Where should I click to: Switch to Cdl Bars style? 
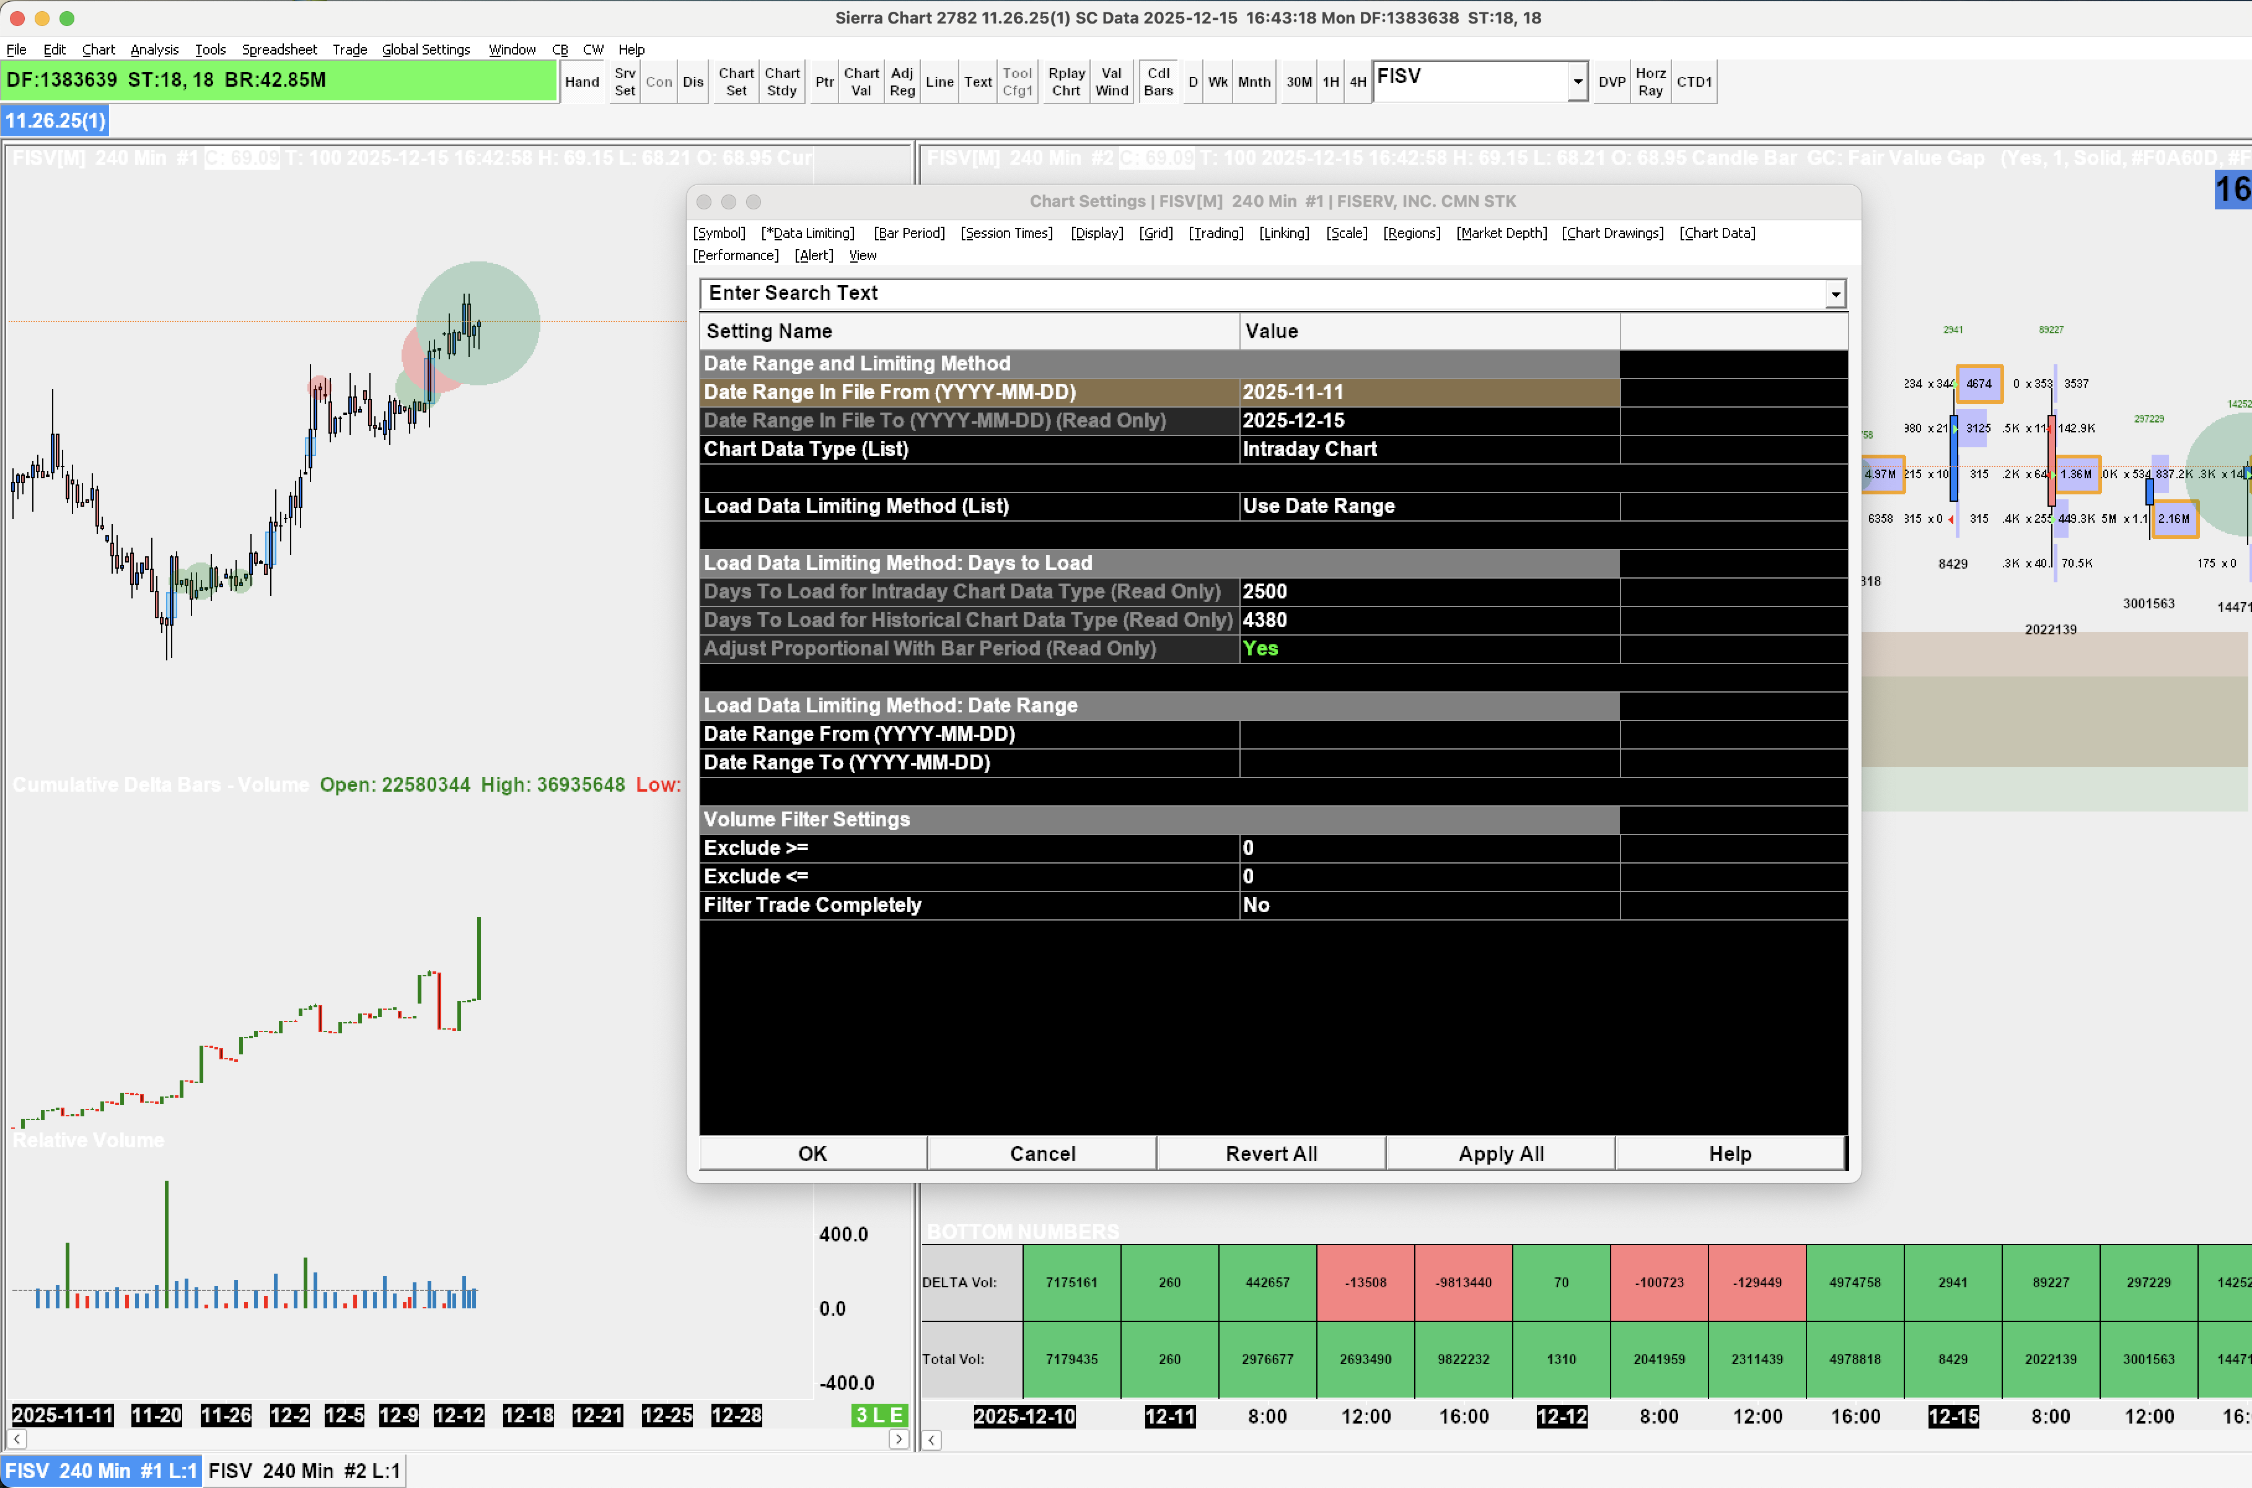pos(1158,82)
